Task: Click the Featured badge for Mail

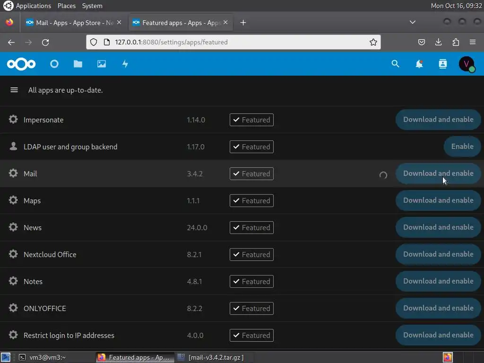Action: click(251, 174)
